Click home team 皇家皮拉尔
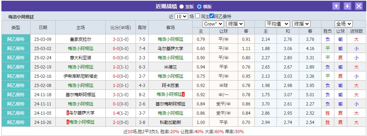Viewport: 367px width, 136px height. [x=81, y=39]
